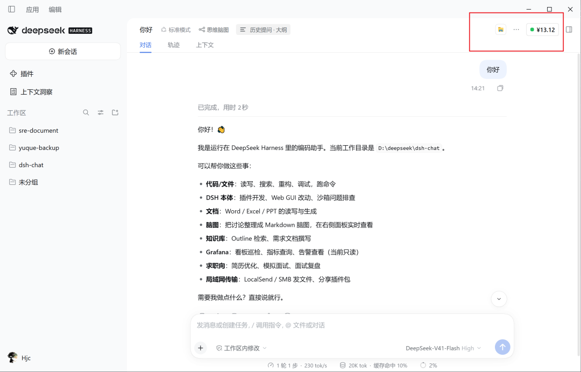This screenshot has width=581, height=372.
Task: Click the 2% context usage indicator
Action: [428, 366]
